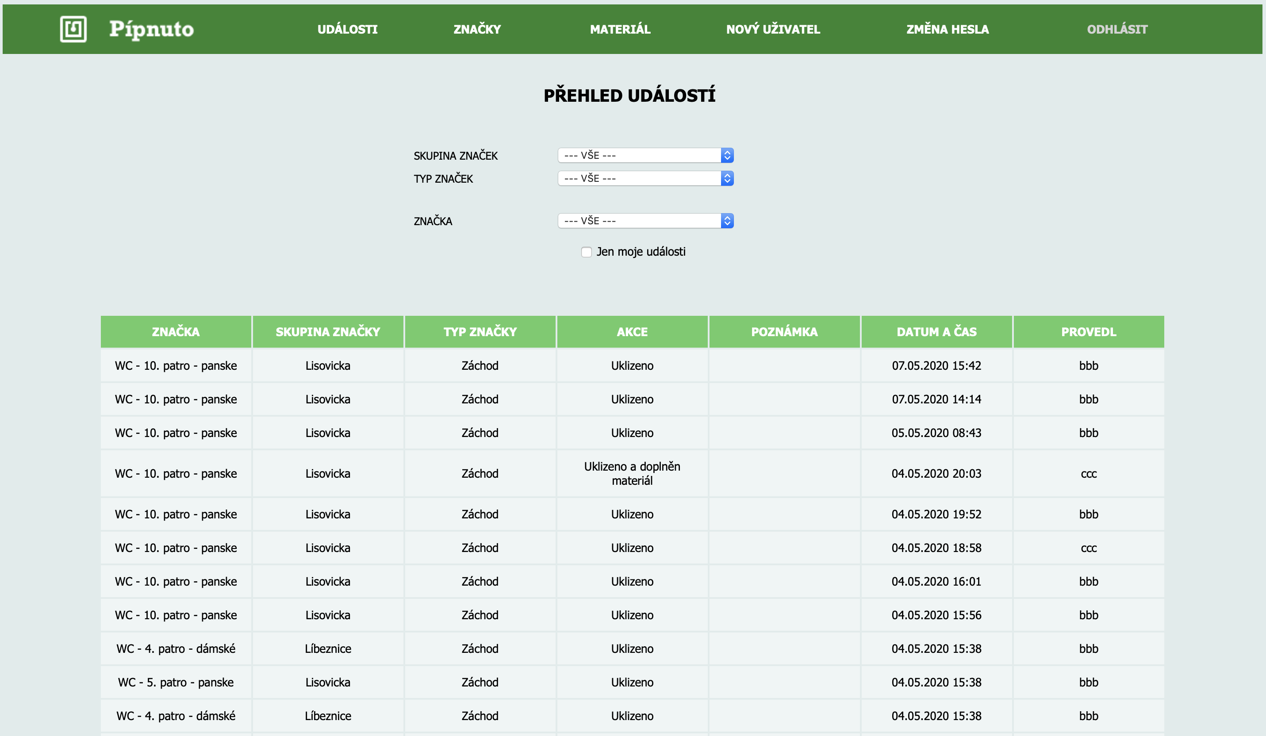Open the TYP ZNAČEK dropdown
Screen dimensions: 1266x736
coord(645,178)
